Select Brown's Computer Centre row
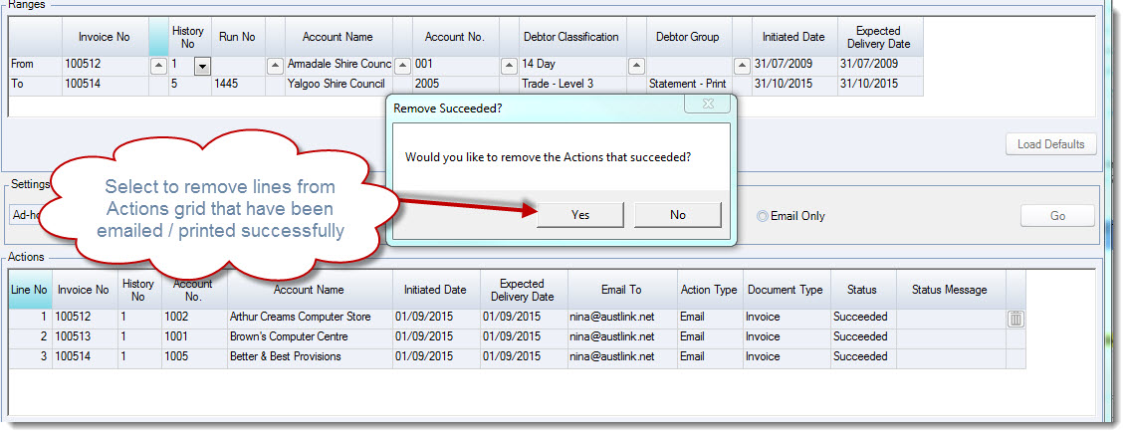This screenshot has height=437, width=1128. click(518, 337)
